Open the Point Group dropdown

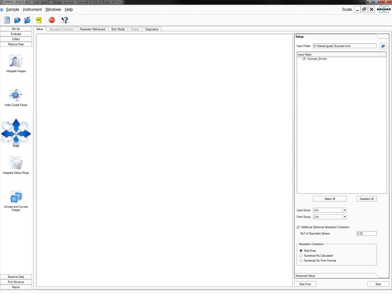345,217
